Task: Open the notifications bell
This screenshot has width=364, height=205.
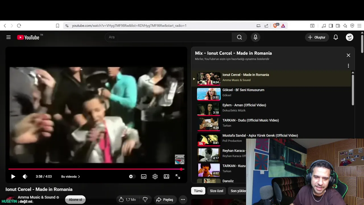Action: pos(336,37)
